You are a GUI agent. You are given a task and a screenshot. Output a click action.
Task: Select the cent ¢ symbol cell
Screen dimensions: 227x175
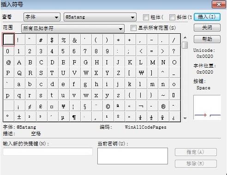[x=30, y=106]
